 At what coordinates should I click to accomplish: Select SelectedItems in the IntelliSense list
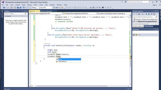(x=68, y=61)
